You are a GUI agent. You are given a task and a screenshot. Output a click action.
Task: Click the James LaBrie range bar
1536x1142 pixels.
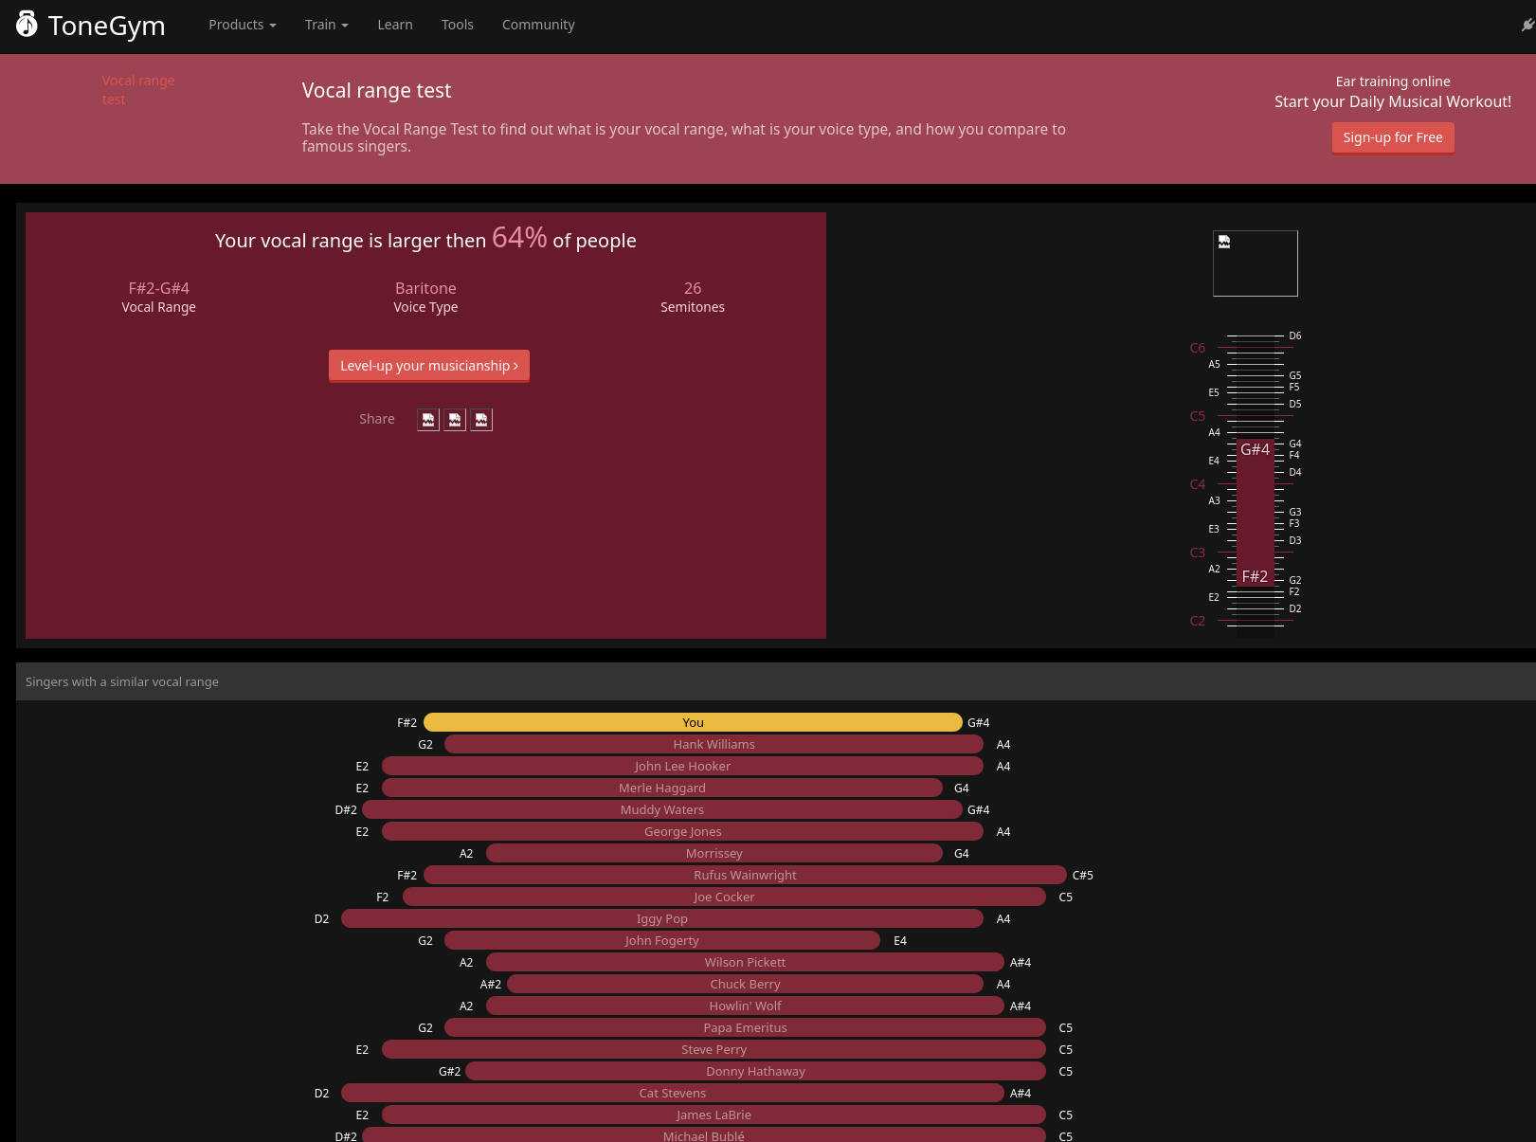coord(714,1115)
